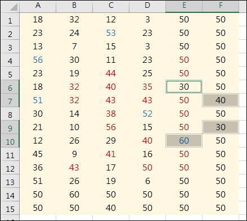Image resolution: width=247 pixels, height=221 pixels.
Task: Click cell A9 containing 21
Action: click(x=38, y=127)
